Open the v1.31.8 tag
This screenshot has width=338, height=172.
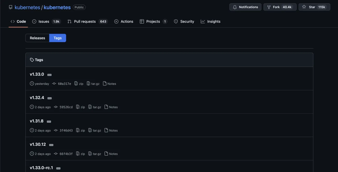pos(37,121)
